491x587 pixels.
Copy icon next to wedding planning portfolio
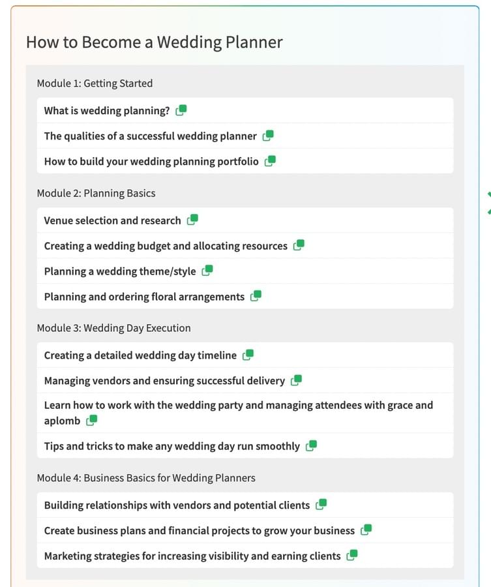pyautogui.click(x=270, y=161)
